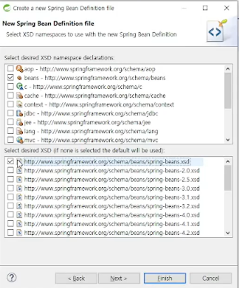The height and width of the screenshot is (288, 239).
Task: Go to previous page with Back button
Action: [x=76, y=278]
